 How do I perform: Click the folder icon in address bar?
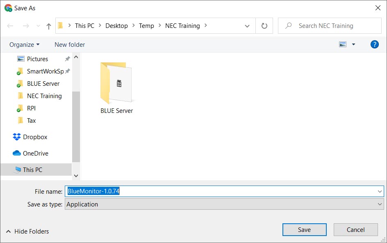pos(60,25)
